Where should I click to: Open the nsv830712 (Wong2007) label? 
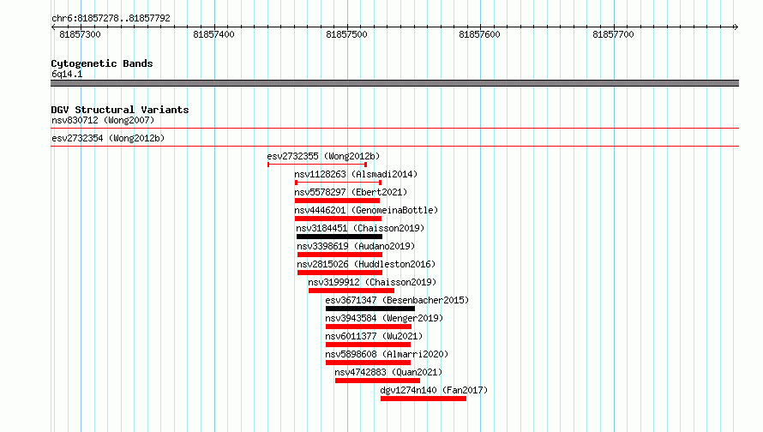click(x=103, y=120)
